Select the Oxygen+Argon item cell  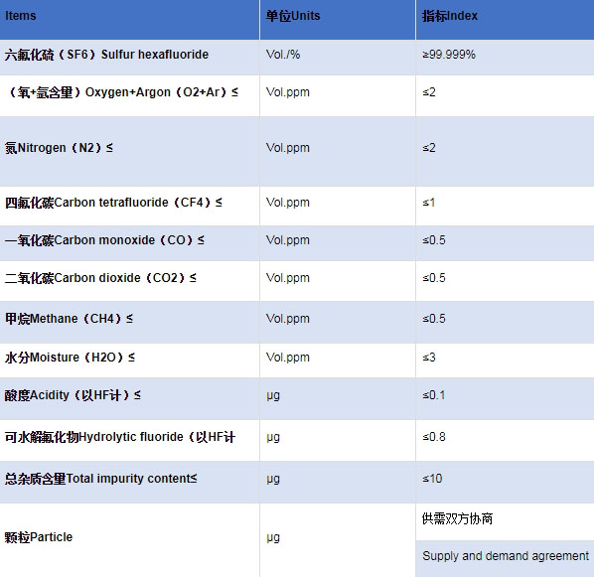(129, 96)
